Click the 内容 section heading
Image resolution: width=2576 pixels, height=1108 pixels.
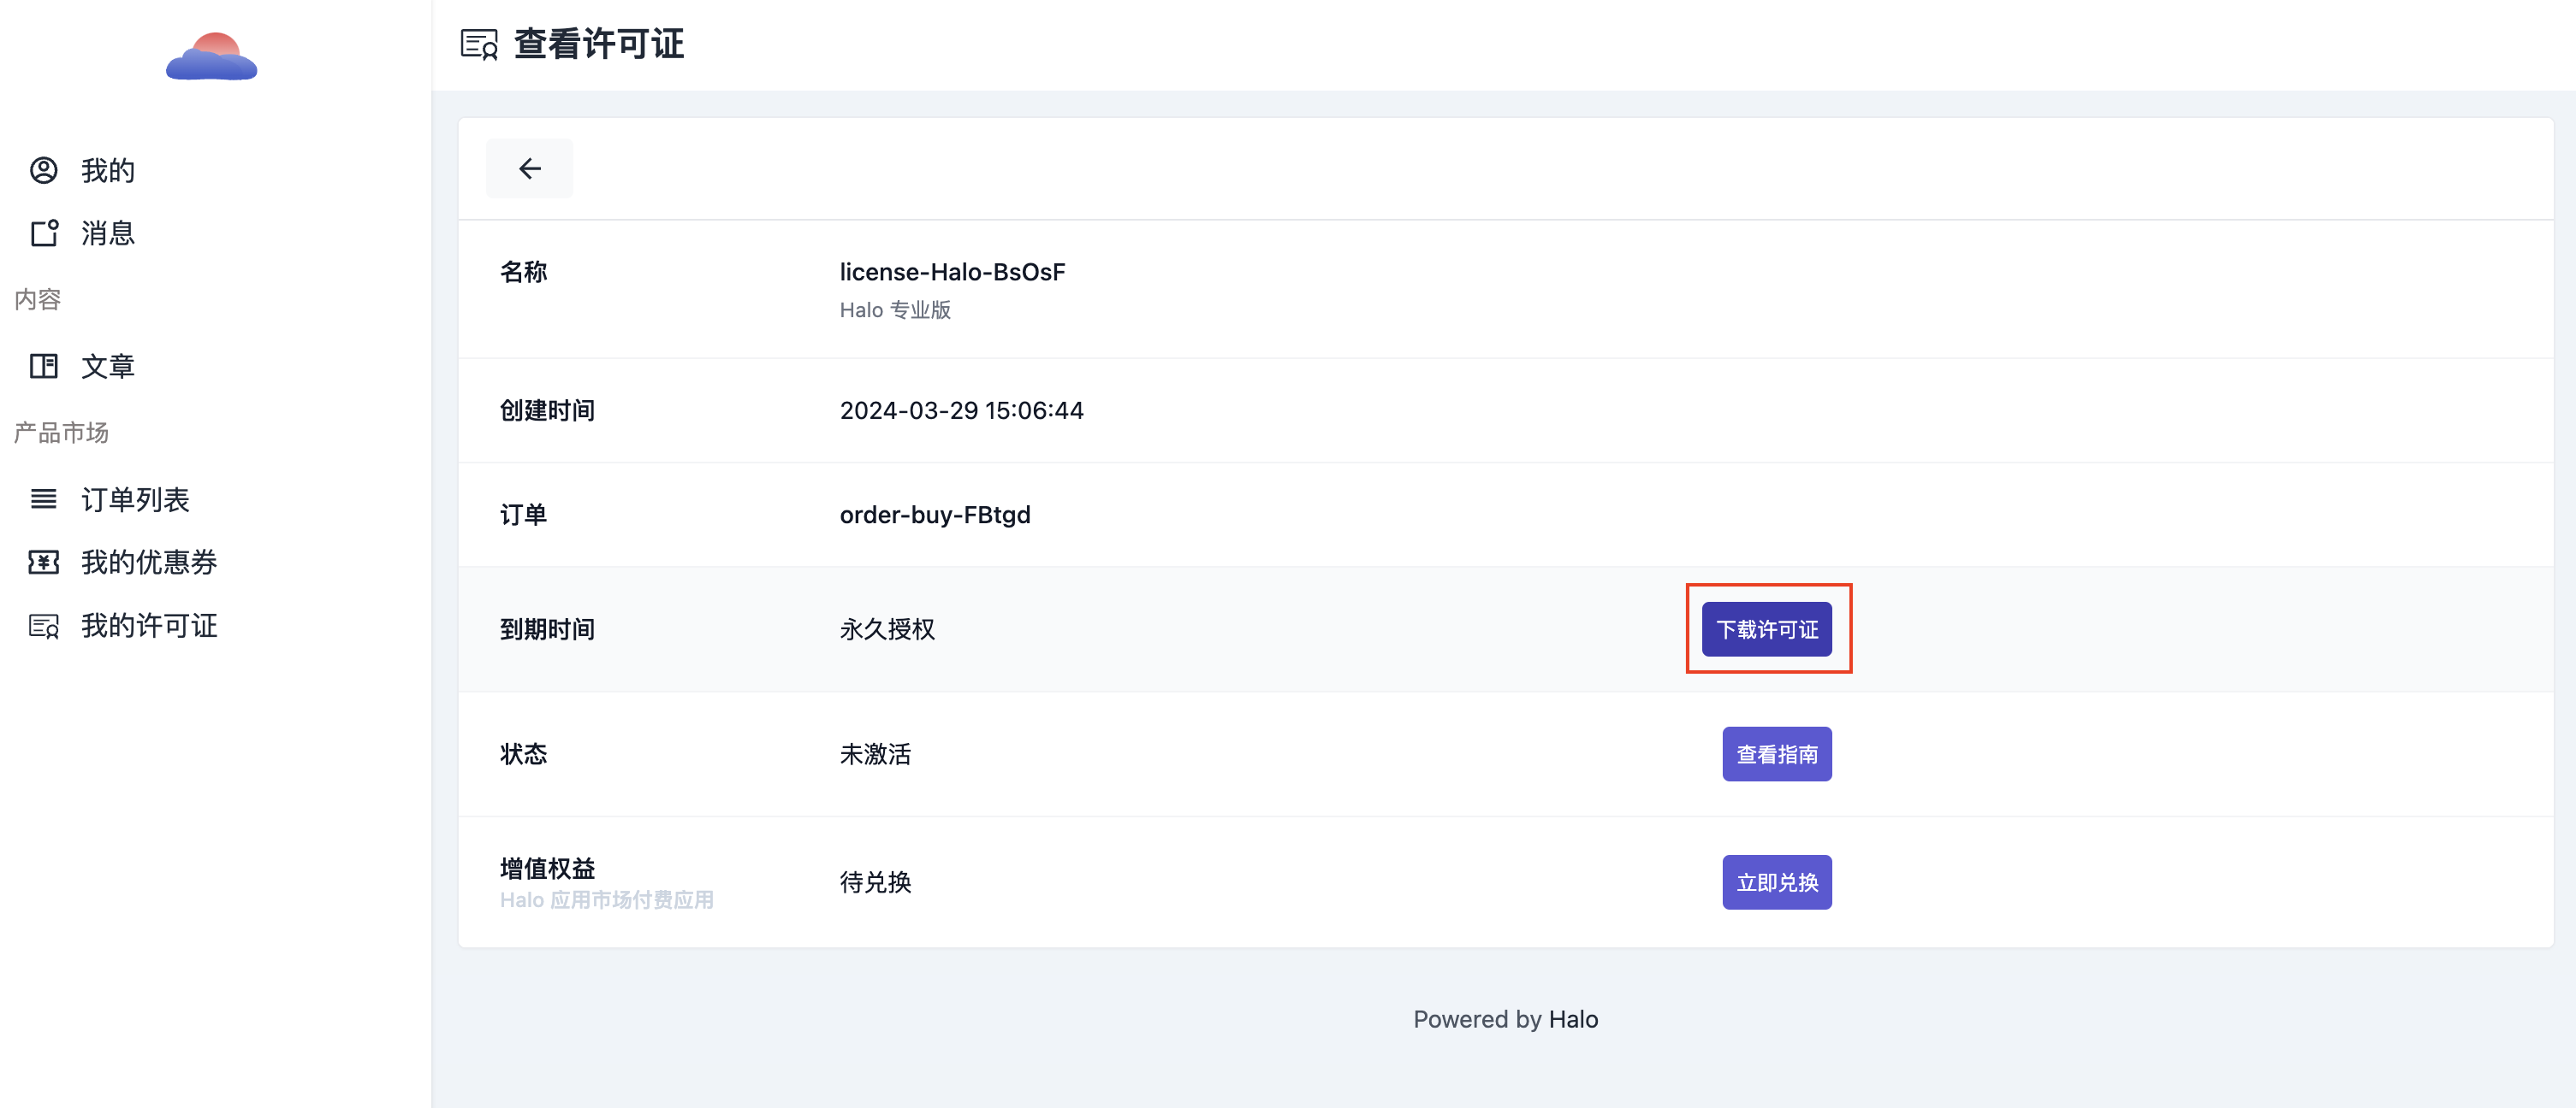(x=37, y=300)
